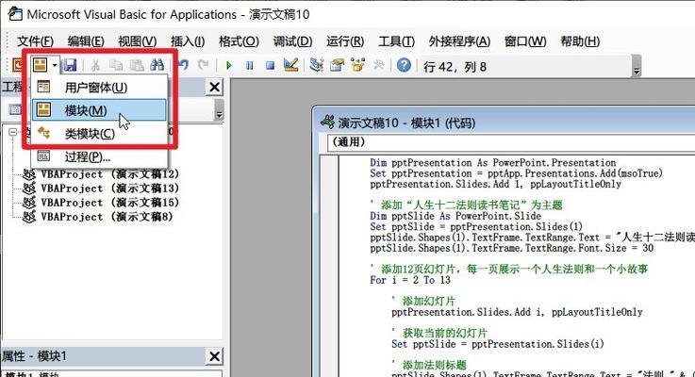Open the 格式(O) menu
This screenshot has width=695, height=377.
click(x=239, y=41)
